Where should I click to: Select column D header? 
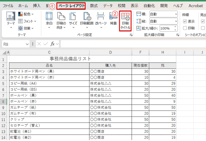pyautogui.click(x=111, y=52)
